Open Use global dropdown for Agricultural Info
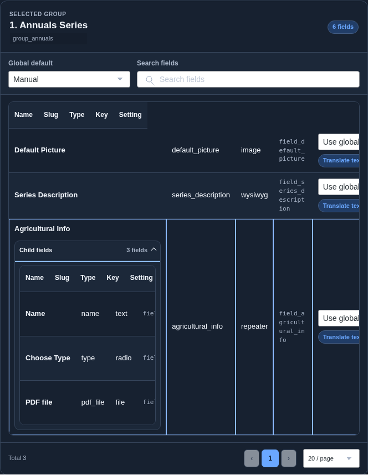Screen dimensions: 368x475 point(339,318)
